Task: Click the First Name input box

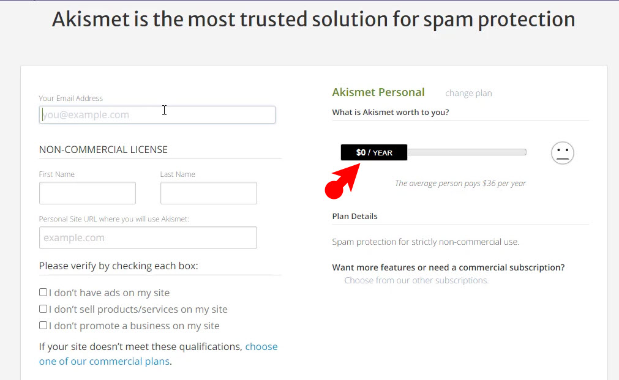Action: point(87,193)
